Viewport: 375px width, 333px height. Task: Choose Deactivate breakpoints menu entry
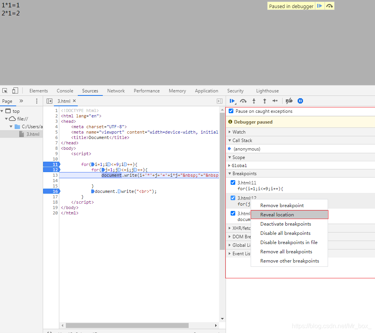289,224
